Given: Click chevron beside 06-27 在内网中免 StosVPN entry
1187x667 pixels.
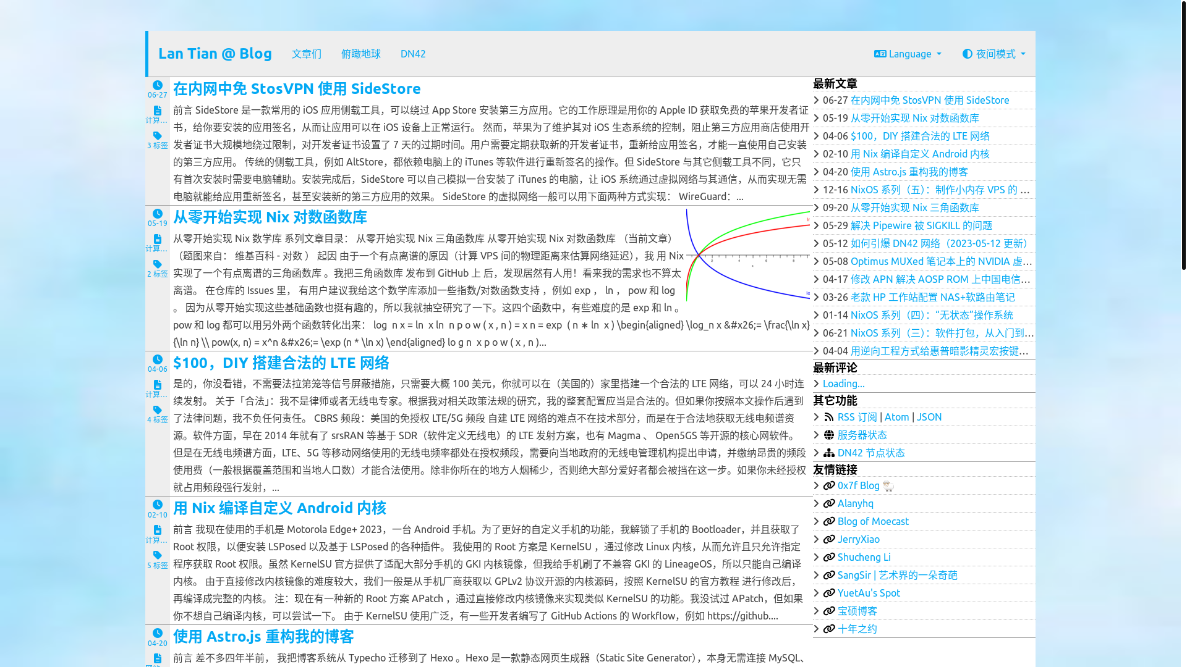Looking at the screenshot, I should tap(817, 100).
